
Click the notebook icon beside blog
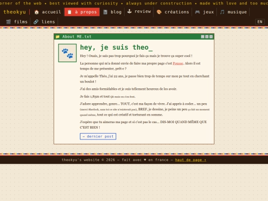coord(105,12)
